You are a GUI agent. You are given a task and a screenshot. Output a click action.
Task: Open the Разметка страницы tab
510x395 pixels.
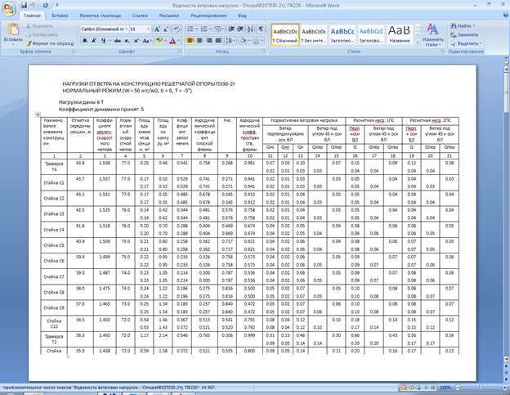point(101,16)
